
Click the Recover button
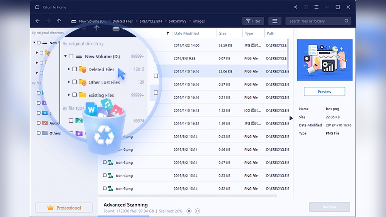tap(329, 207)
